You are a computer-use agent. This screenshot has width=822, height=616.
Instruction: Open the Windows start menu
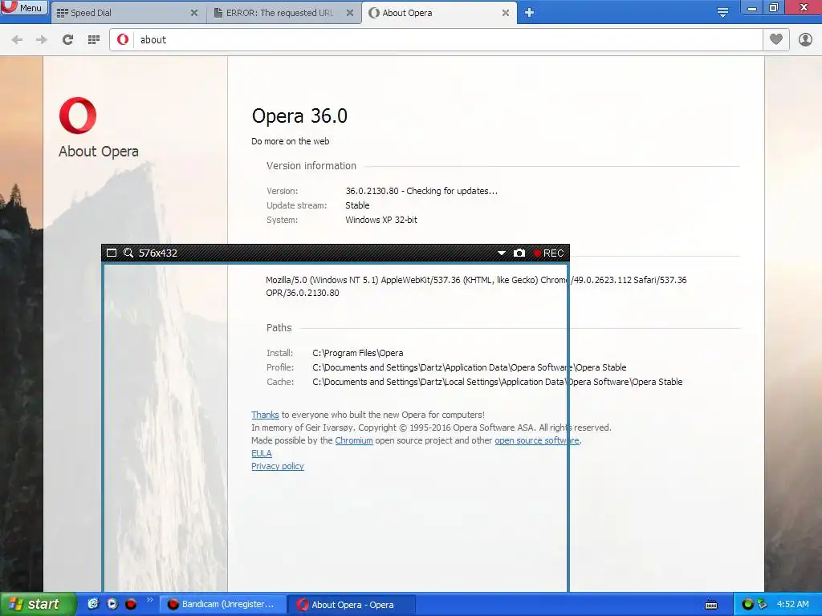click(38, 605)
